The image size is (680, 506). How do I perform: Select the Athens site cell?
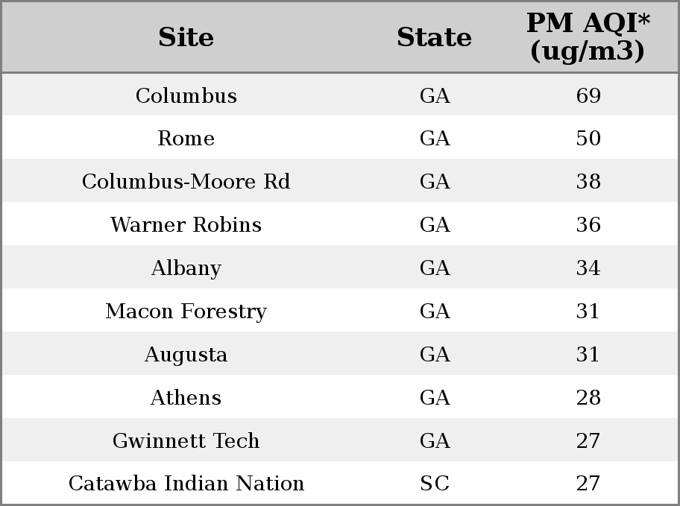point(186,398)
